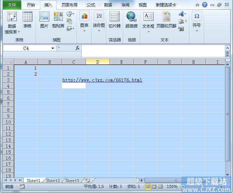Jump to first sheet navigation arrow
The width and height of the screenshot is (233, 193).
click(6, 180)
